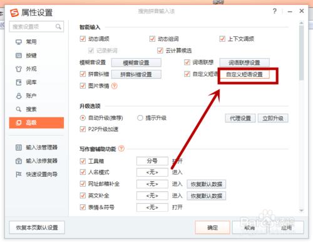The image size is (313, 243).
Task: Switch to the 按键 settings tab
Action: click(36, 56)
